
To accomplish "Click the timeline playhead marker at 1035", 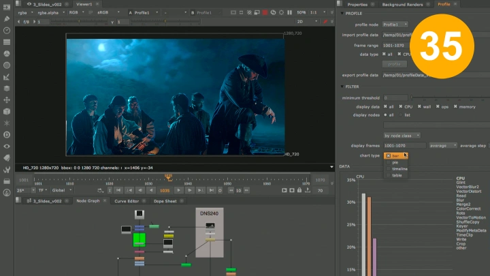I will [169, 177].
